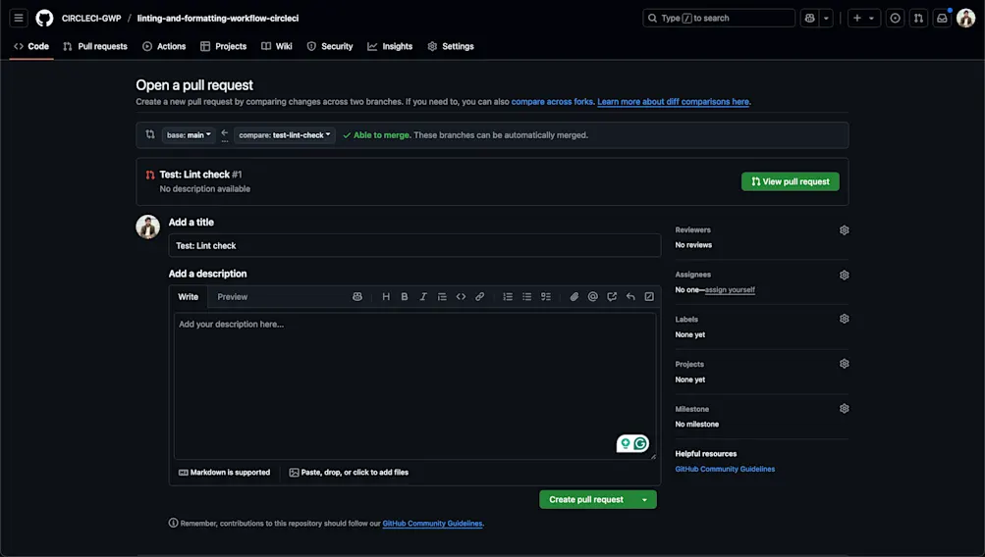Click assign yourself link
The width and height of the screenshot is (985, 557).
click(730, 290)
